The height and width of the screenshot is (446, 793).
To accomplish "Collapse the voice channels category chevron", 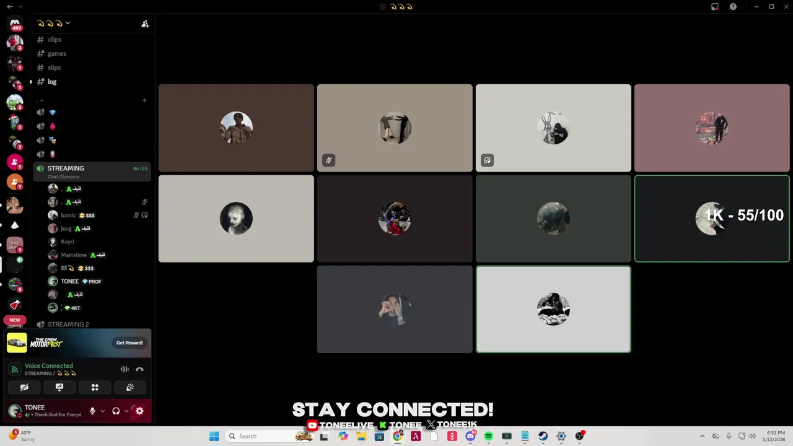I will (x=41, y=100).
